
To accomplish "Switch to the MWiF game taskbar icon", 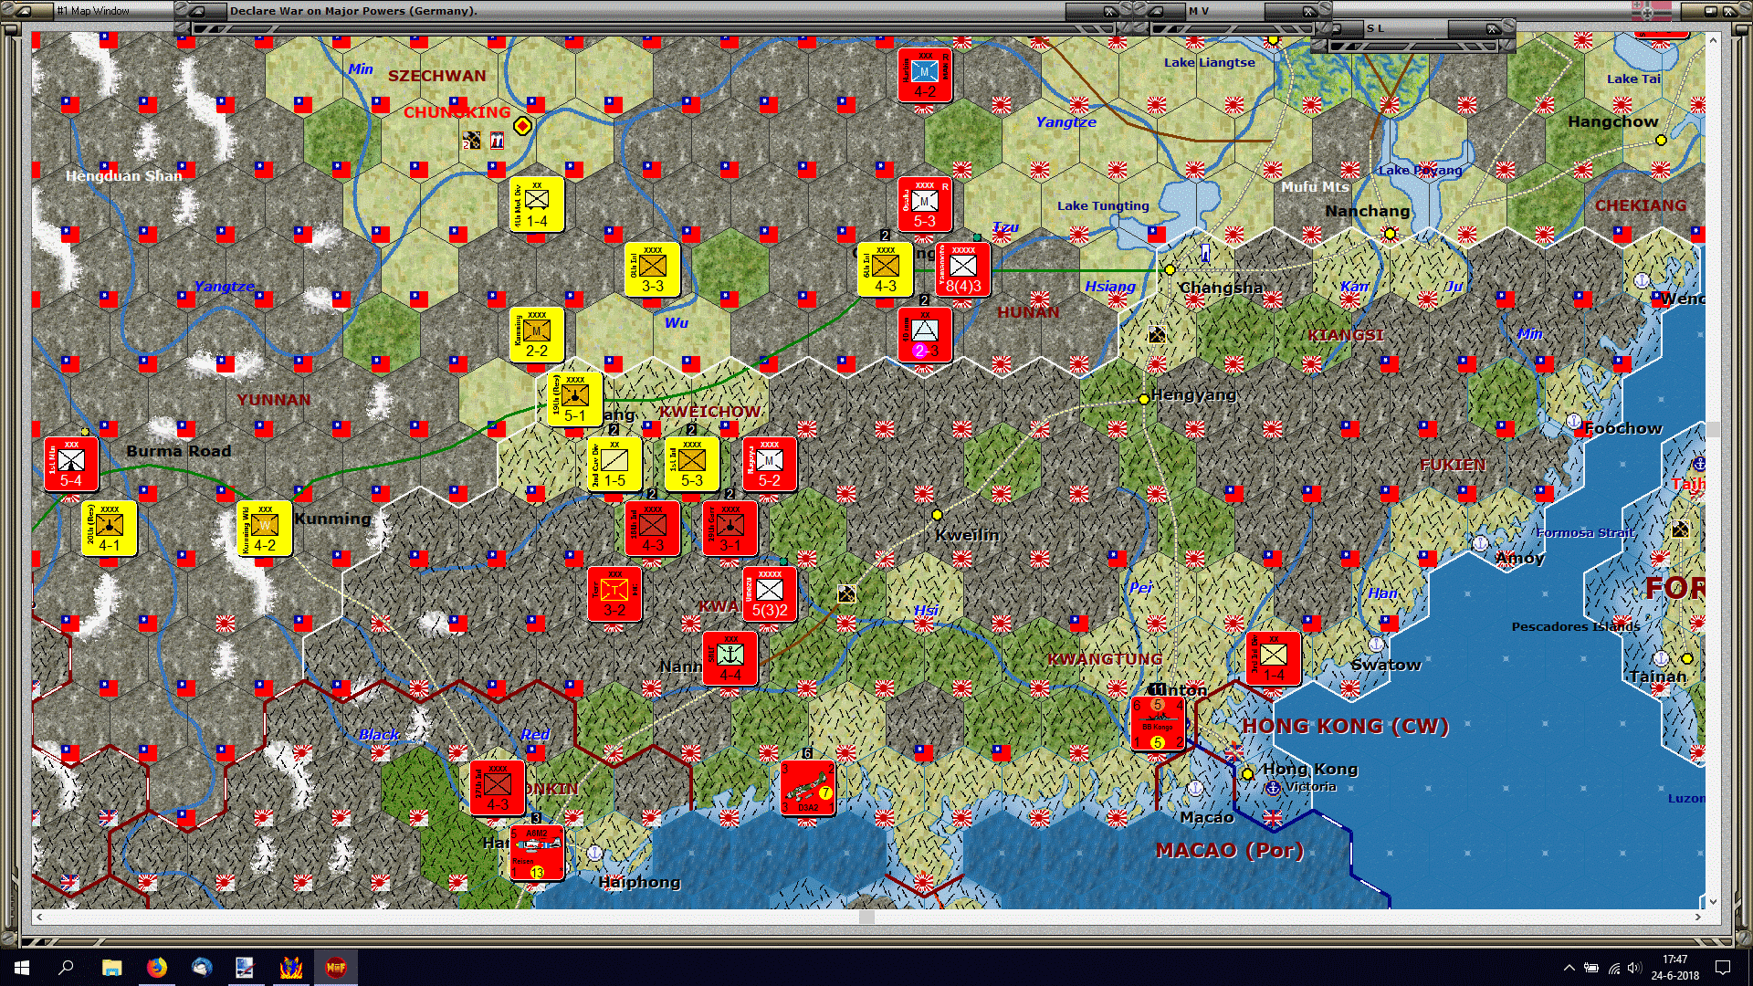I will click(x=335, y=967).
